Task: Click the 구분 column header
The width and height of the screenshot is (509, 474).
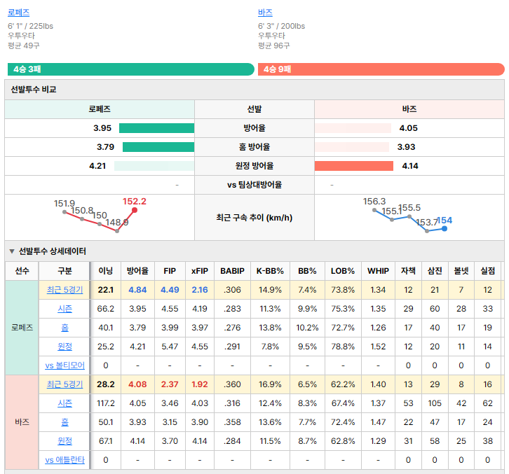Action: coord(65,271)
